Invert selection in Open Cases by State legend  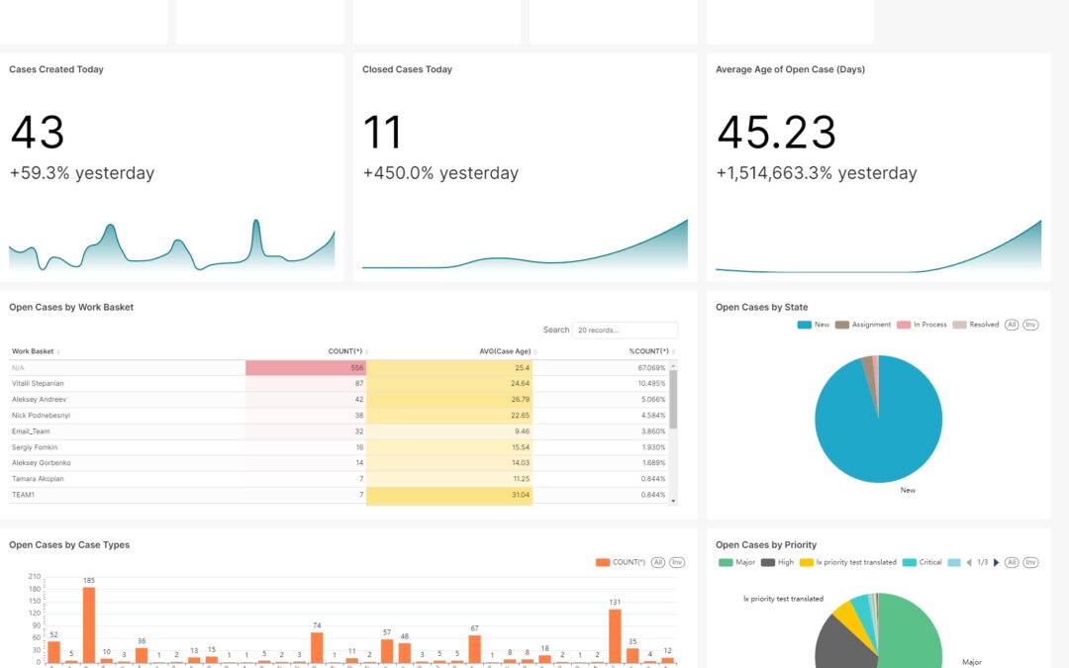(1030, 326)
